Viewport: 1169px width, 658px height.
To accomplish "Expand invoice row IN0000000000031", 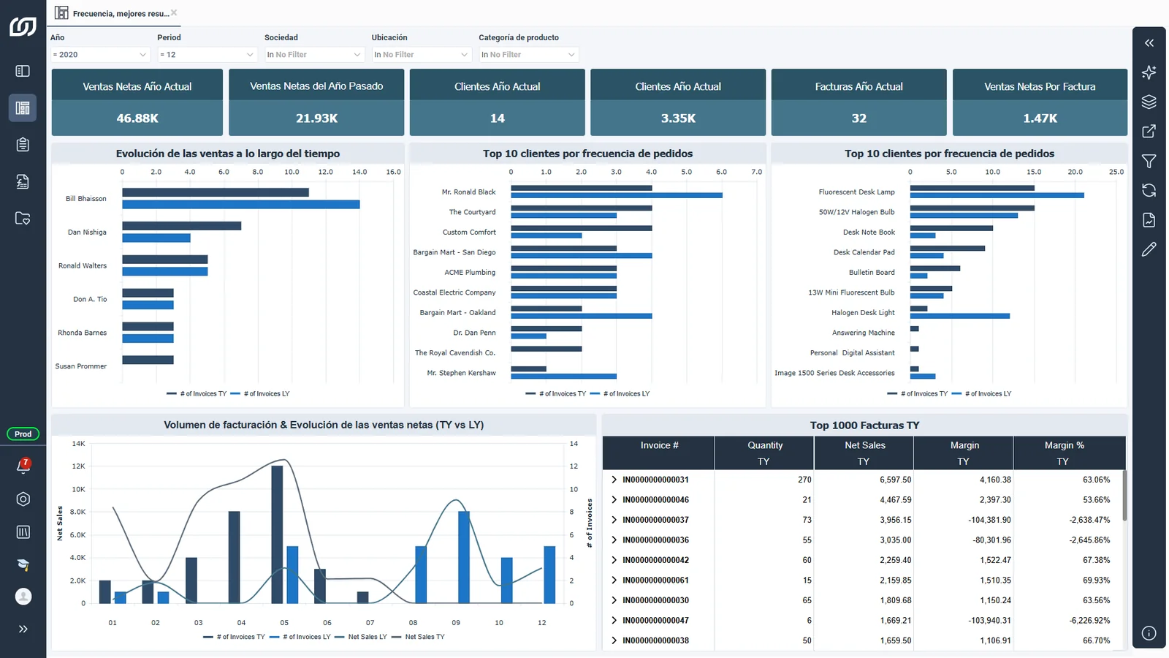I will (x=614, y=480).
